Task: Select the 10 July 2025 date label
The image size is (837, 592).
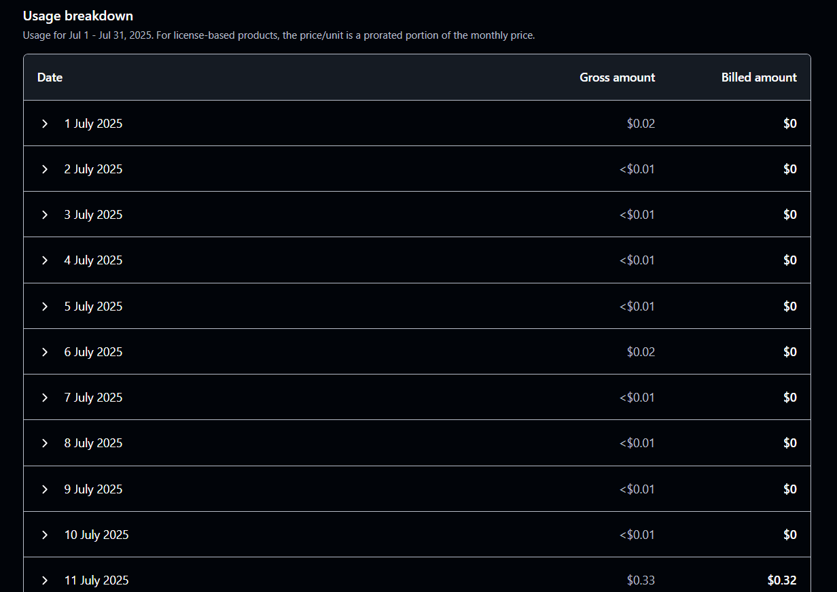Action: point(96,535)
